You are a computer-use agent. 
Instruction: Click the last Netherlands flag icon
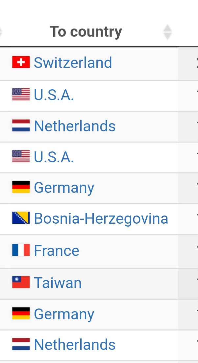(x=21, y=345)
